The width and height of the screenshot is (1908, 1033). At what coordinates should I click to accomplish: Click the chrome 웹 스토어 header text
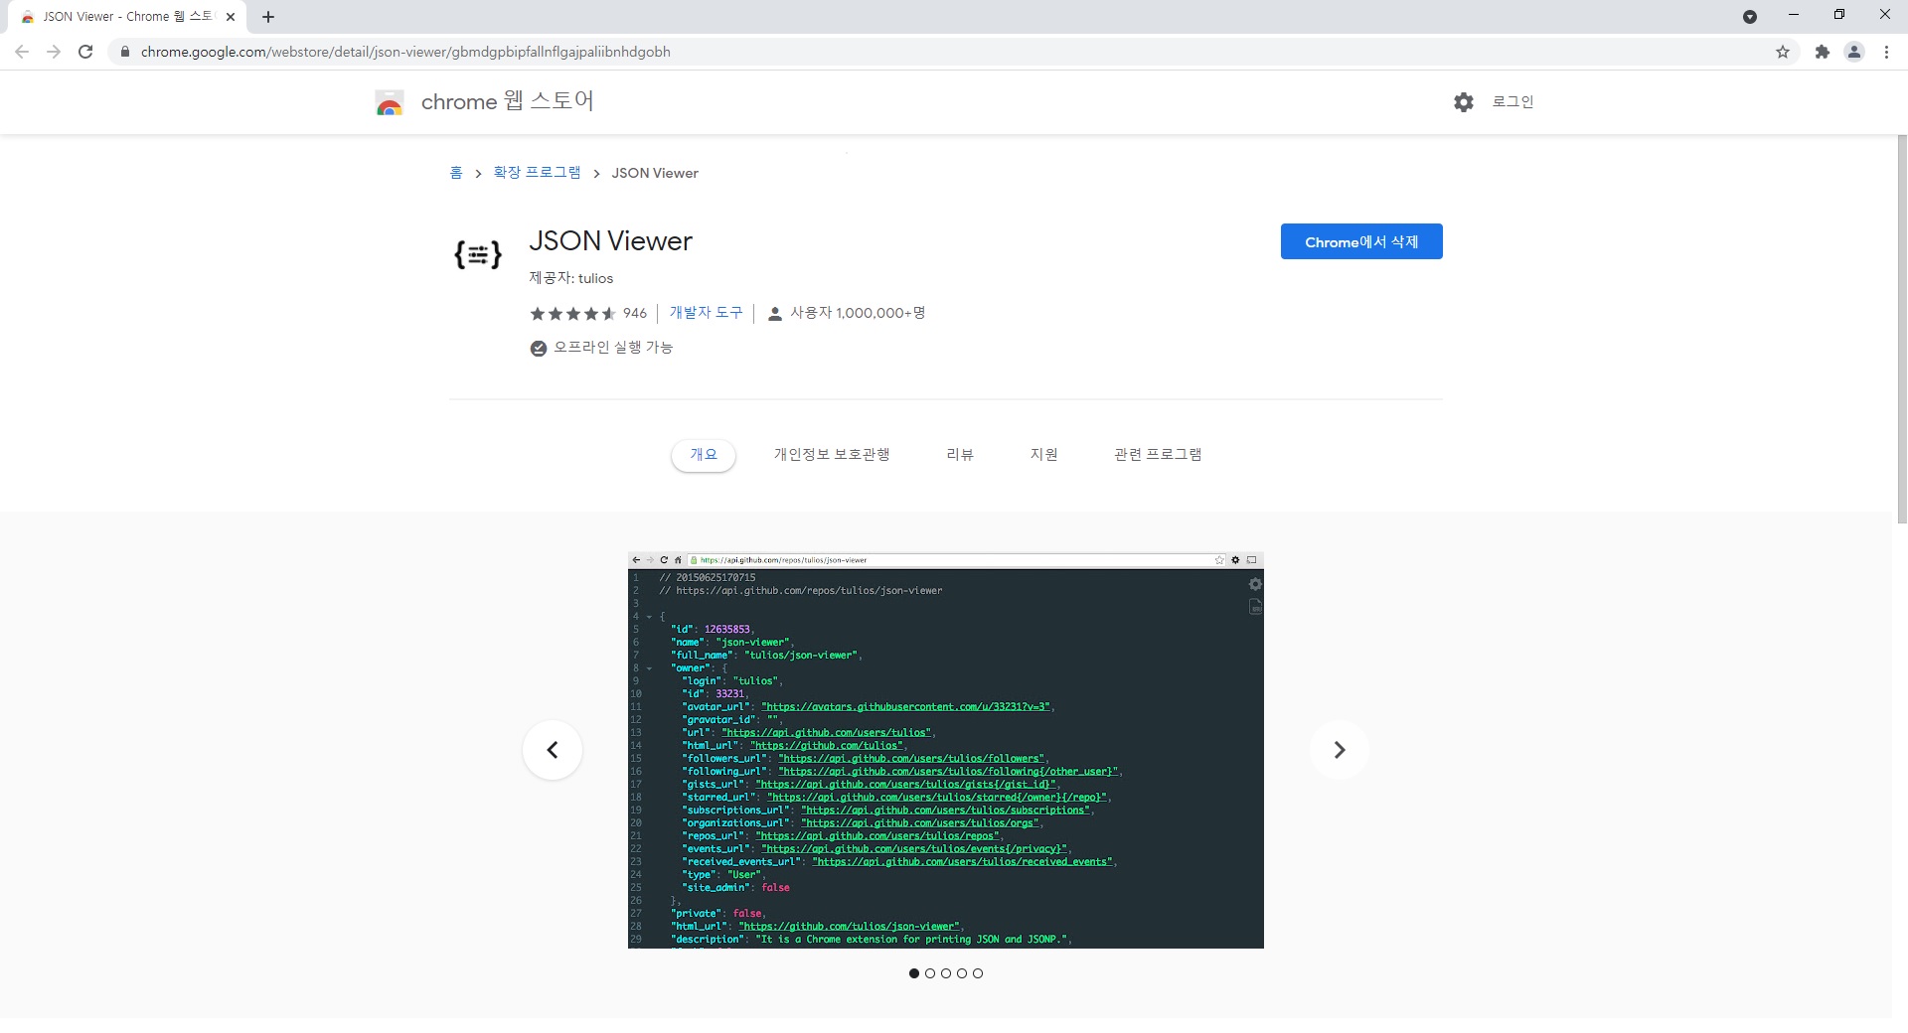[x=508, y=101]
